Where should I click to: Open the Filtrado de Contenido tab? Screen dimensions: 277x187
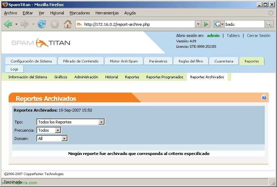pos(81,61)
